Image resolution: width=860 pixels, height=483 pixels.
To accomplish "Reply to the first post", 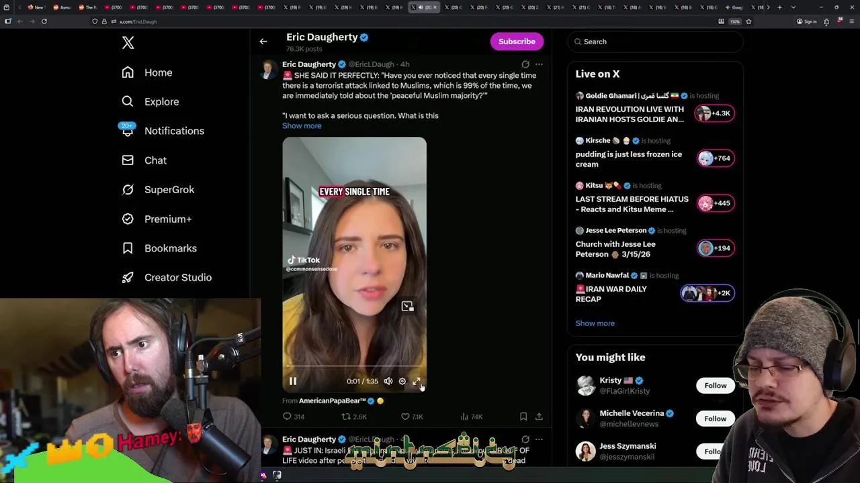I will pos(294,417).
